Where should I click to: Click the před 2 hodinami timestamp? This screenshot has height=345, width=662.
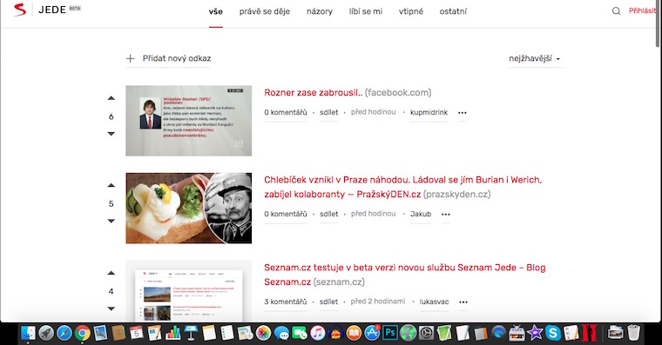tap(377, 302)
